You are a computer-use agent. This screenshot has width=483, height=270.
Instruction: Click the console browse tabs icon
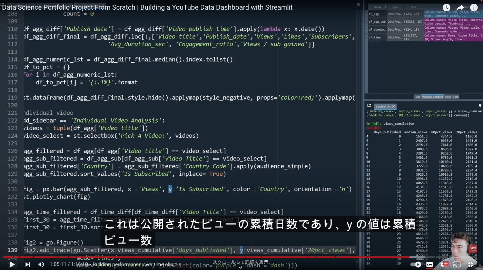[x=369, y=105]
